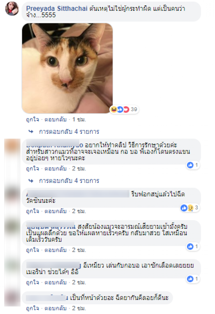This screenshot has width=215, height=314.
Task: Reply to the cat photo comment
Action: point(55,119)
